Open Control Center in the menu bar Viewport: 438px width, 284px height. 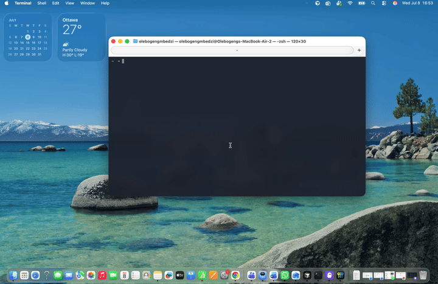point(384,3)
